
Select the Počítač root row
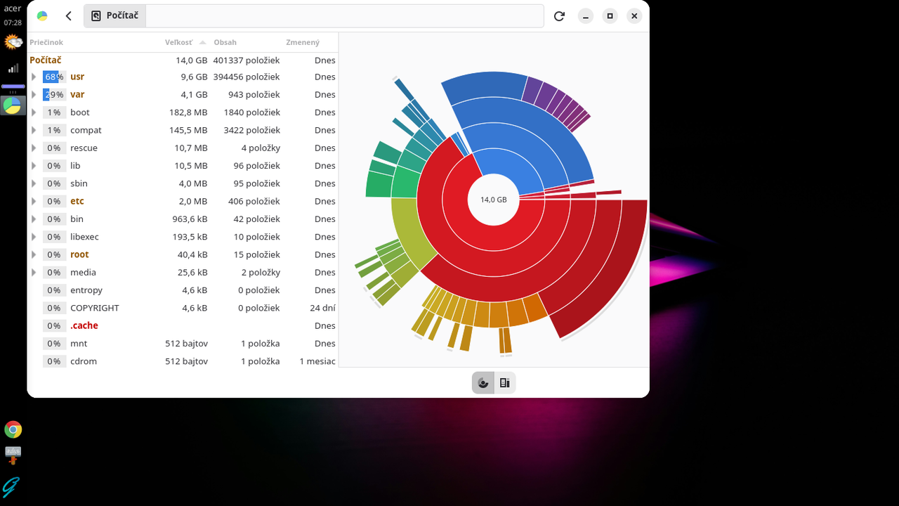pos(183,60)
